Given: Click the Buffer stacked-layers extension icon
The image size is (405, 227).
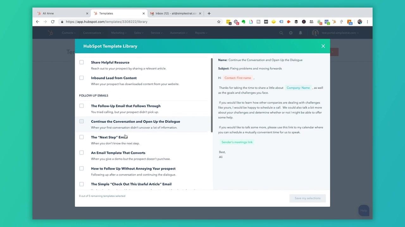Looking at the screenshot, I should pos(296,22).
